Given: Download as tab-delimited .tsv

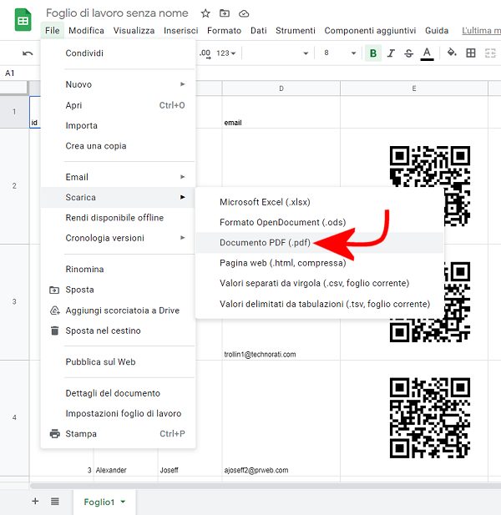Looking at the screenshot, I should 319,304.
